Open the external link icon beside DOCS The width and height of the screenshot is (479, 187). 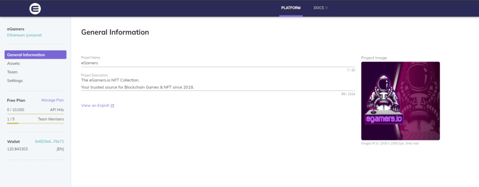coord(327,8)
